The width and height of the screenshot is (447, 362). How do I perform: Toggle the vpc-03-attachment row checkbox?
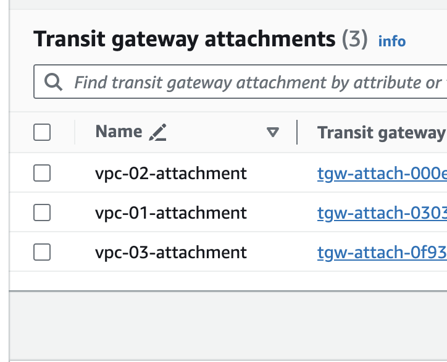coord(42,252)
